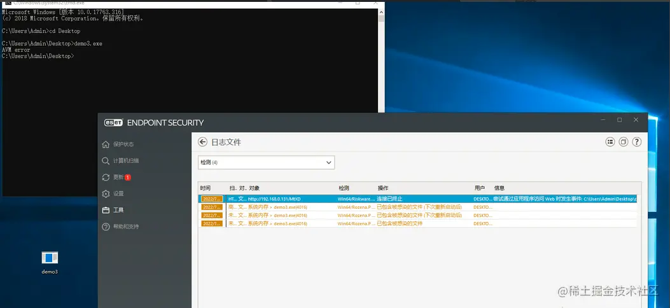Viewport: 670px width, 308px height.
Task: Select the last demo3.exe row without 下次重新启动后
Action: coord(417,223)
